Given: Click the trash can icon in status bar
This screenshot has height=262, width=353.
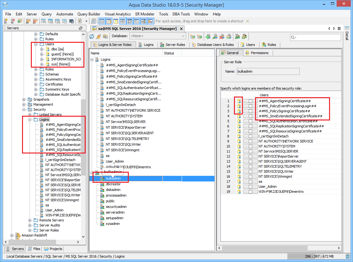Looking at the screenshot, I should (x=348, y=256).
